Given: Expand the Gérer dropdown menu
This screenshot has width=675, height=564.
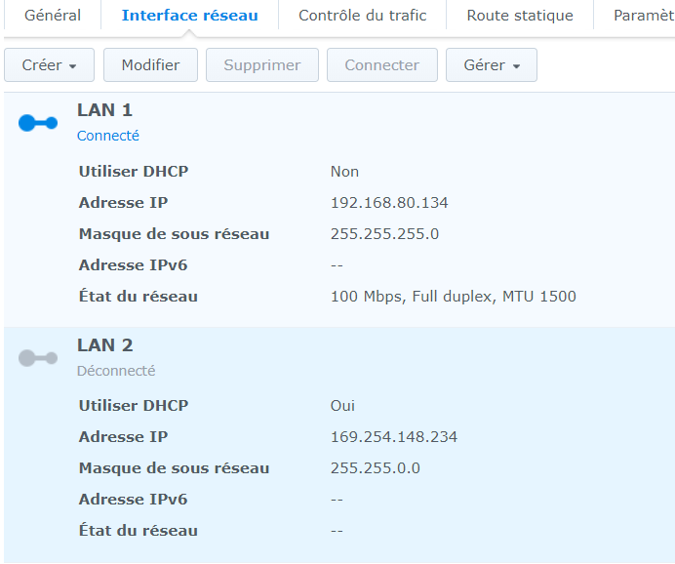Looking at the screenshot, I should tap(492, 65).
